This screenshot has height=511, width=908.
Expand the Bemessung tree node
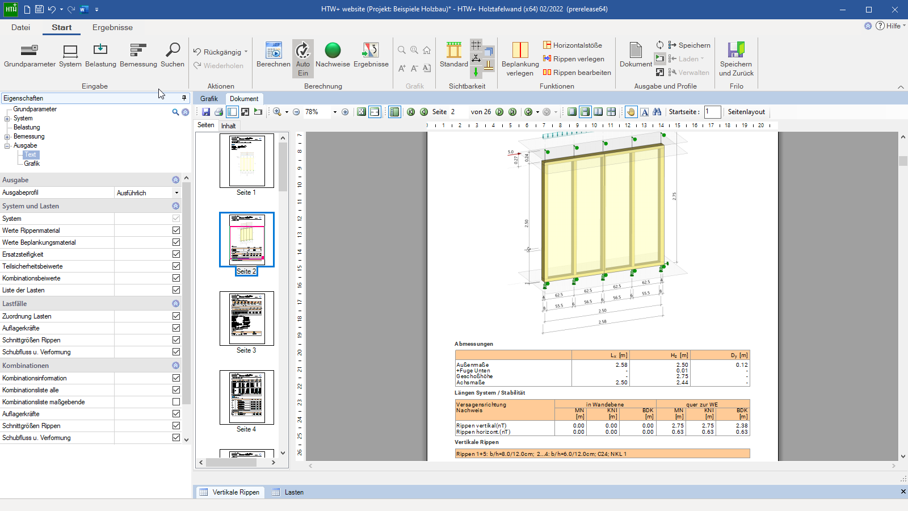point(7,137)
